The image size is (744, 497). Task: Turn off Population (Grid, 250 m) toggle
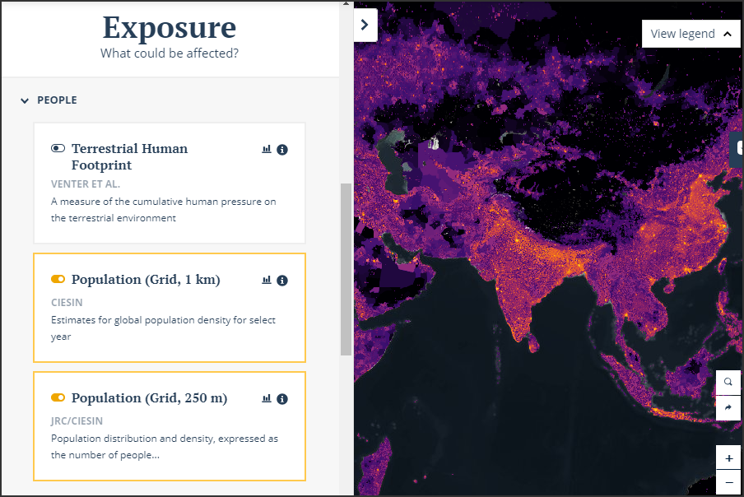pos(58,398)
